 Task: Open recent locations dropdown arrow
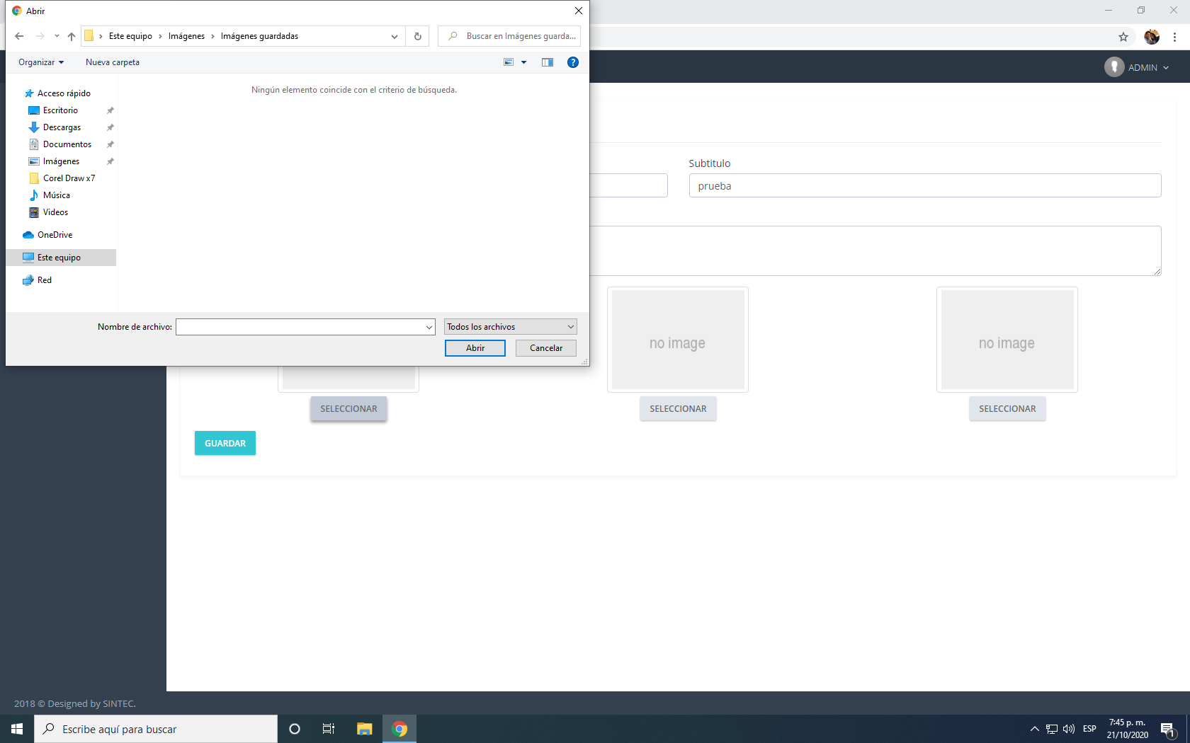57,36
